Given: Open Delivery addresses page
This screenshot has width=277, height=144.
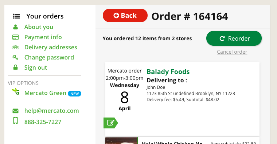Looking at the screenshot, I should point(51,47).
